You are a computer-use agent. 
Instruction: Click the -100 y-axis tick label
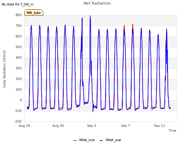(18, 111)
